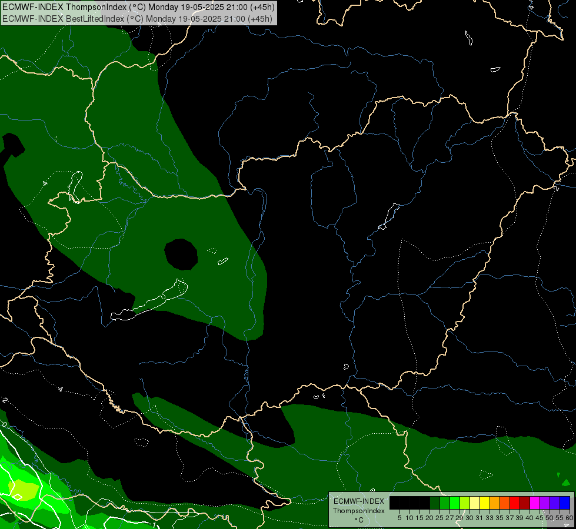Click legend scale value '60'
Viewport: 576px width, 529px height.
click(x=570, y=518)
